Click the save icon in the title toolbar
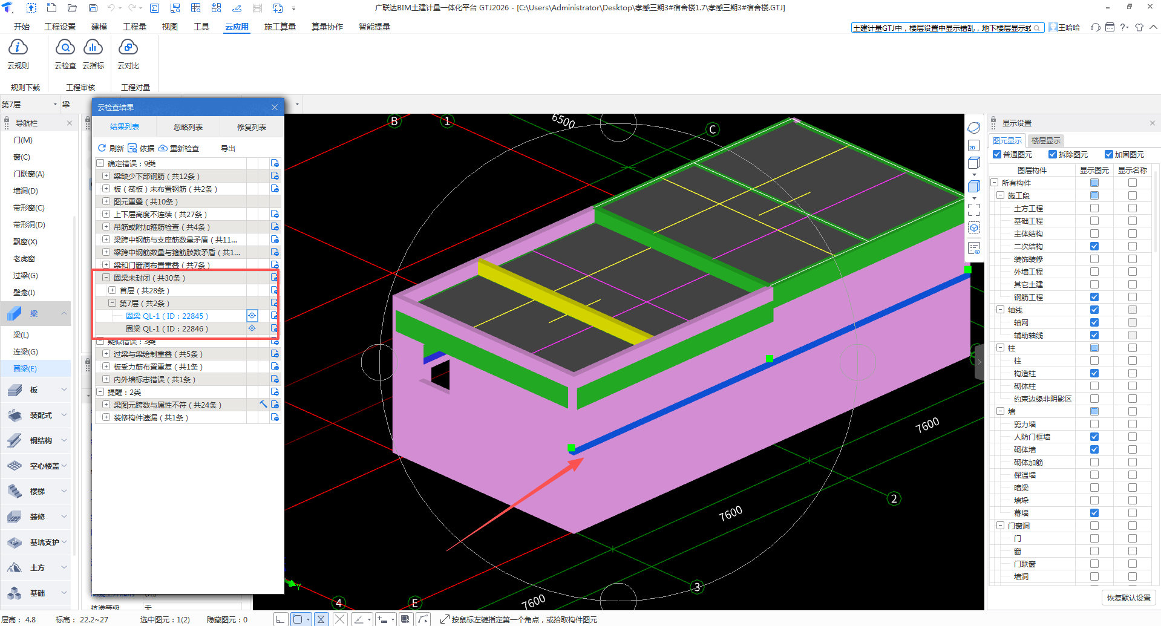Screen dimensions: 1161x626 [93, 8]
